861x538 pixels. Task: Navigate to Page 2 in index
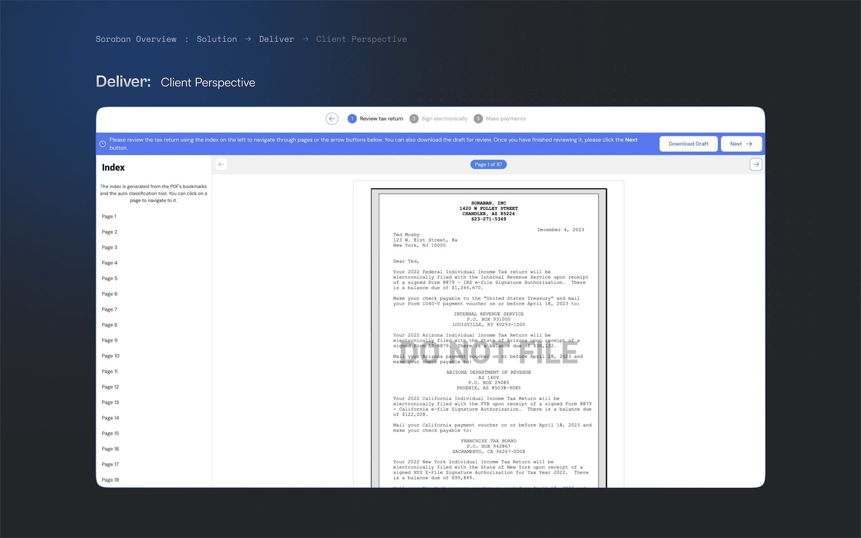(x=109, y=232)
